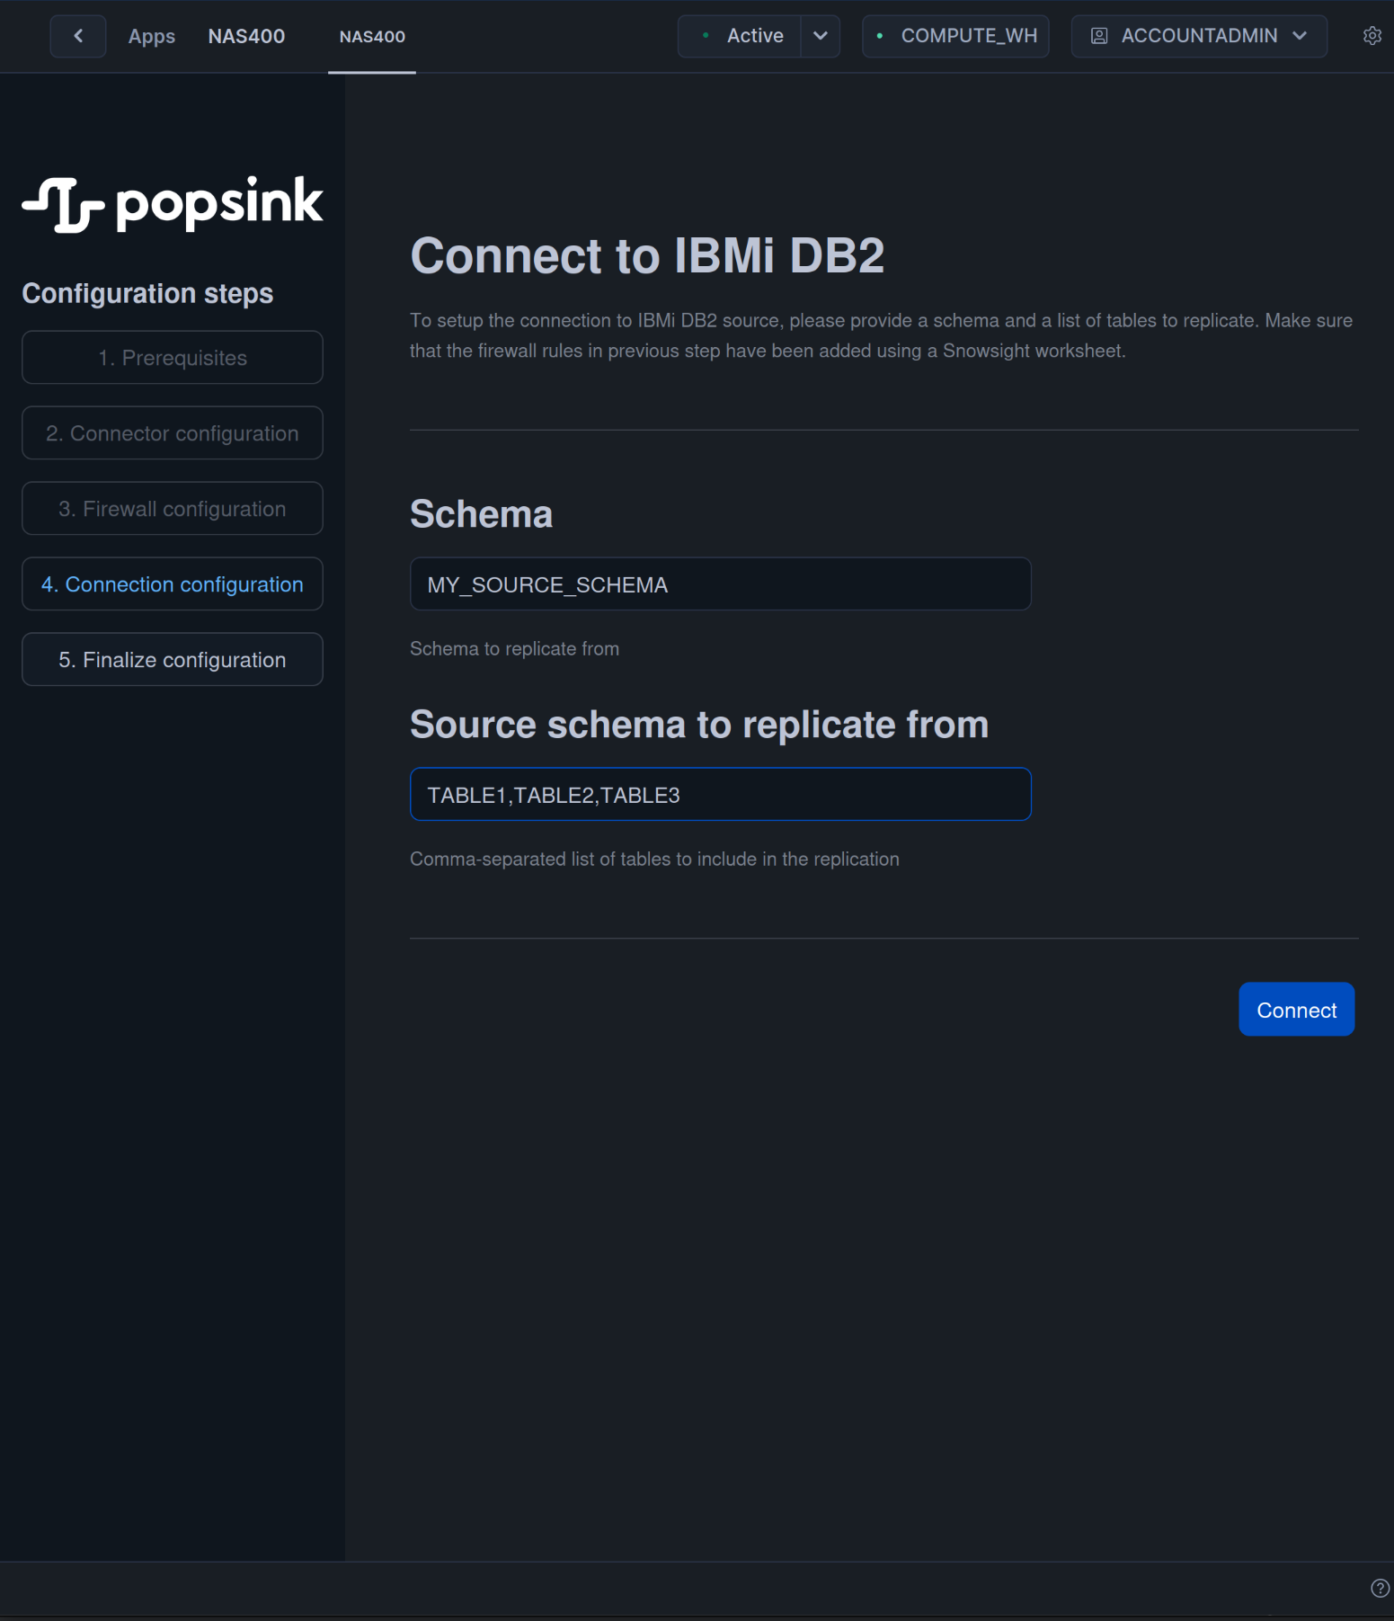Open step 5. Finalize configuration
The image size is (1394, 1621).
point(173,660)
